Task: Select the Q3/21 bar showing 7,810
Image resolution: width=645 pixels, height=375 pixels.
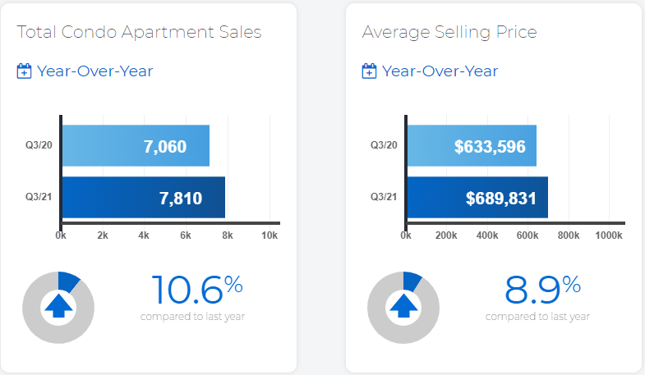Action: click(144, 197)
